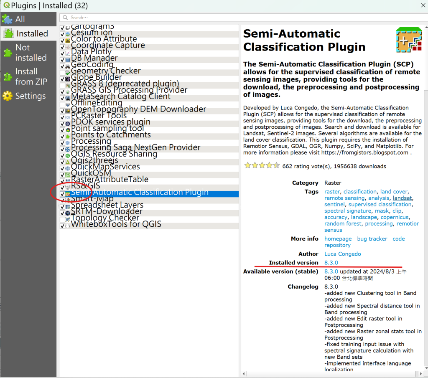Click the Luca Congedo author link
The height and width of the screenshot is (378, 428).
point(342,254)
